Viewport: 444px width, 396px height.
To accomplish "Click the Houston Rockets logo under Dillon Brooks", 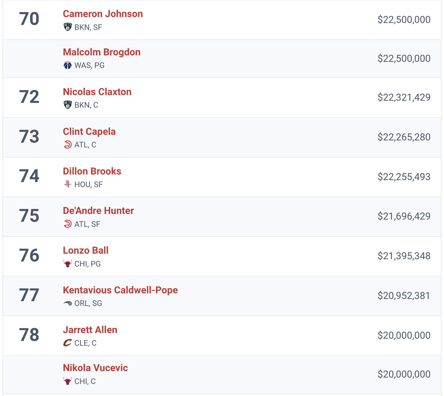I will (67, 184).
